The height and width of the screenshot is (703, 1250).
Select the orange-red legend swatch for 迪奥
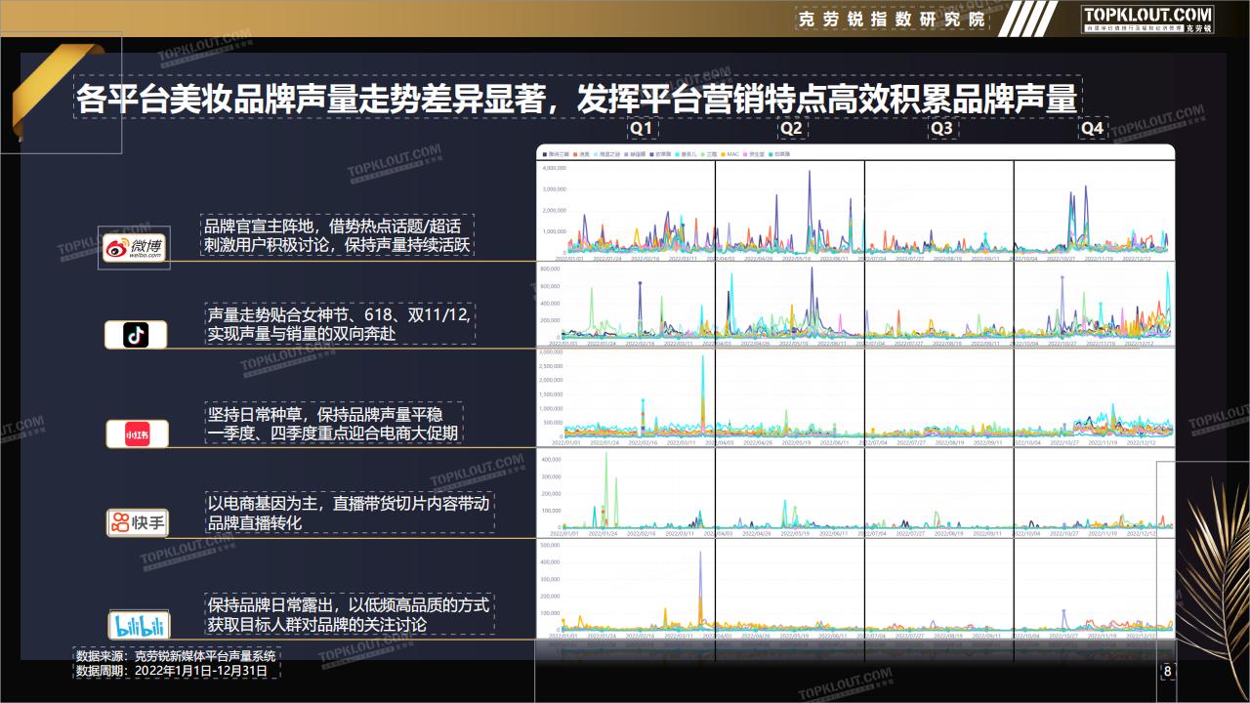point(575,154)
